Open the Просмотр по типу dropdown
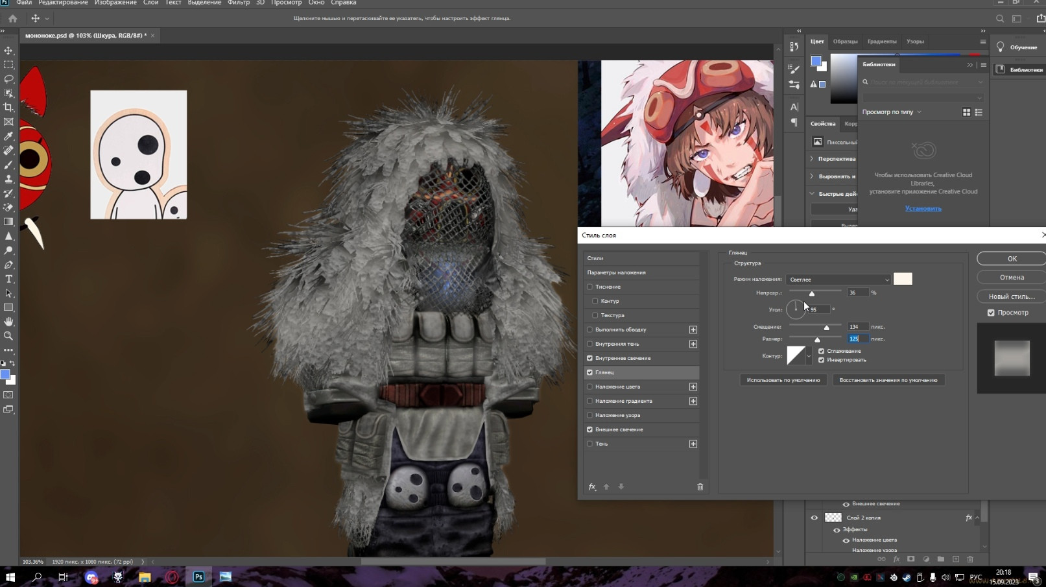This screenshot has height=587, width=1046. 892,112
